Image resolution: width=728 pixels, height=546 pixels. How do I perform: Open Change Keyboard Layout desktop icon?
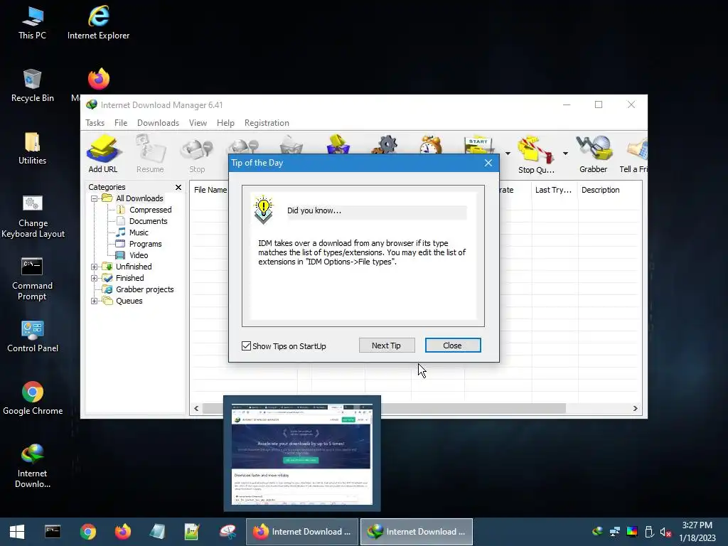pos(33,216)
